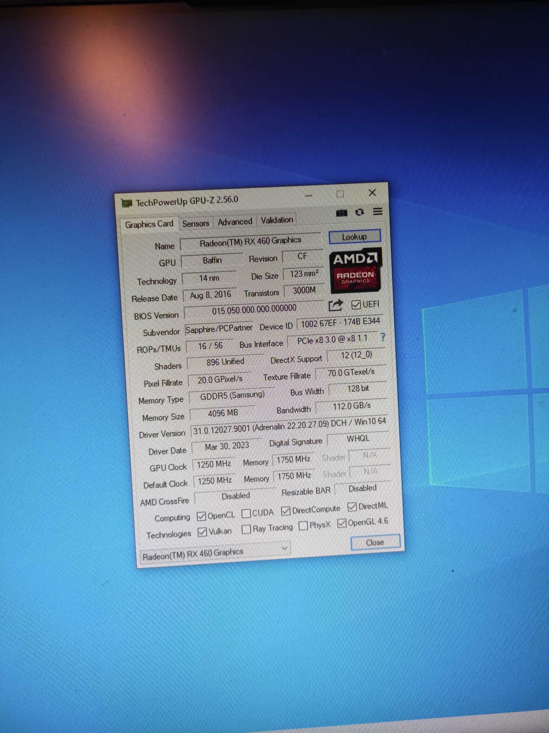
Task: Click the Pixel Fillrate value 20.0 GPixel/s
Action: pos(220,380)
